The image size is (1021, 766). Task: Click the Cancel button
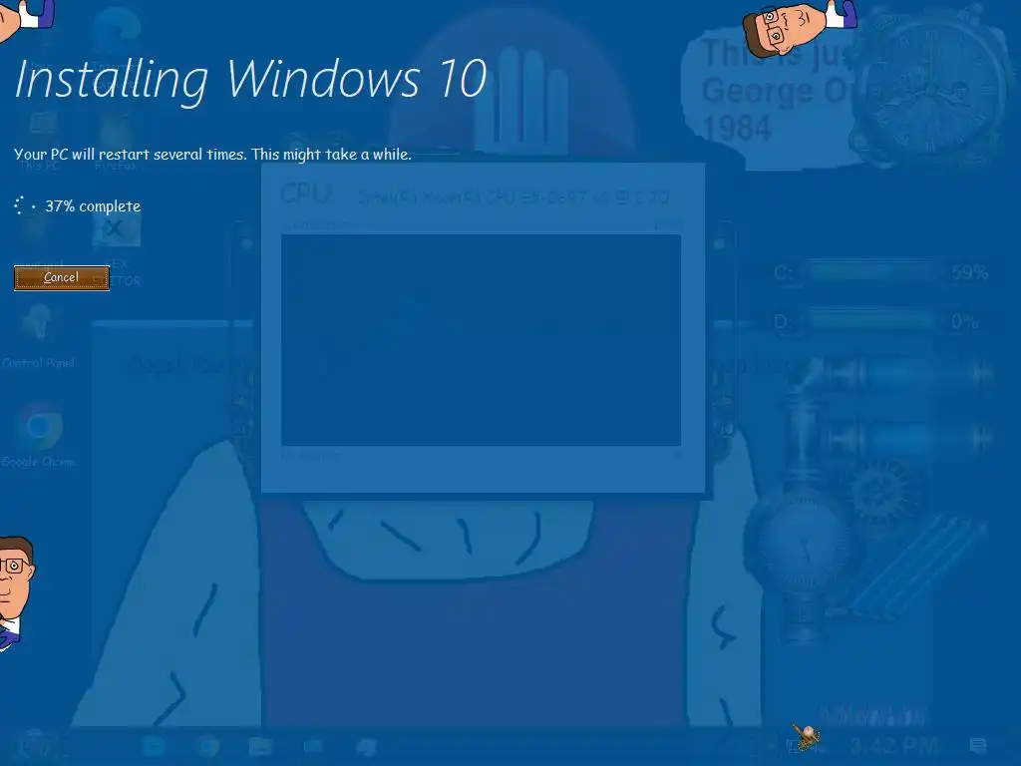click(62, 278)
